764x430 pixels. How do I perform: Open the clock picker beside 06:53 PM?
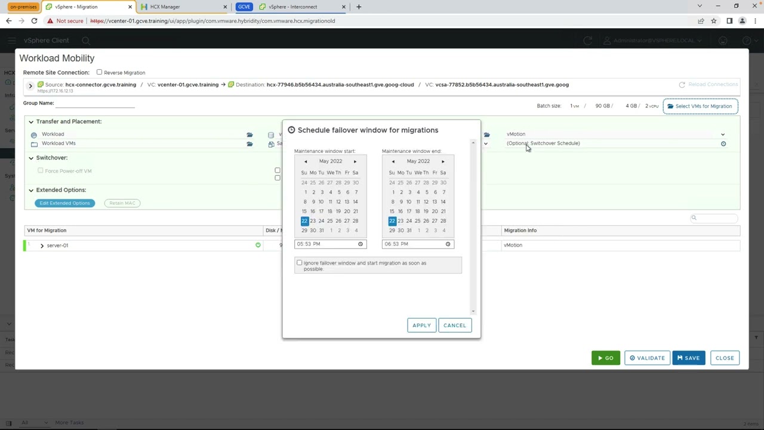448,244
